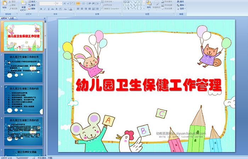
Task: Open the font size combo box
Action: (x=59, y=3)
